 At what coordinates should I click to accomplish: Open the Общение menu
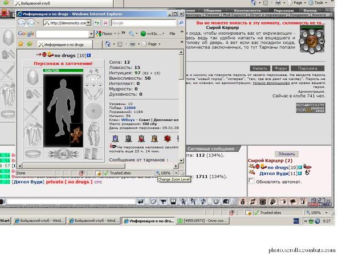tap(213, 10)
